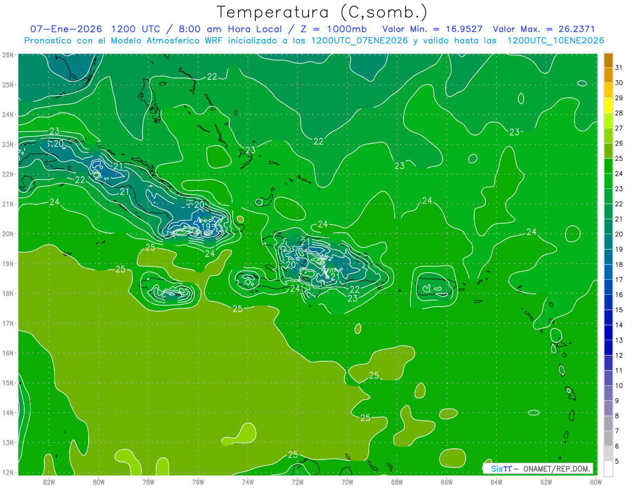Screen dimensions: 633x489
Task: Click the "80W" longitude label
Action: point(99,481)
